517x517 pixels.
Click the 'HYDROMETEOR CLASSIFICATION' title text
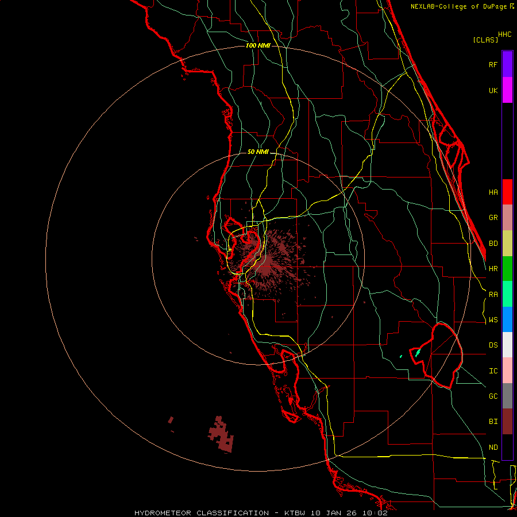(x=202, y=513)
